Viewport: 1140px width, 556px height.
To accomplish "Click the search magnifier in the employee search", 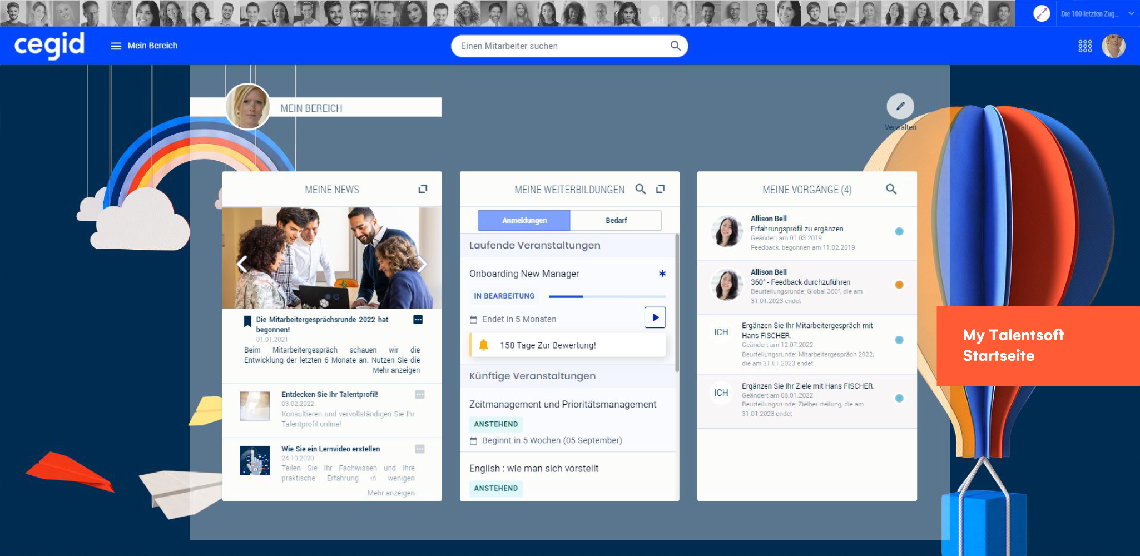I will click(x=676, y=46).
